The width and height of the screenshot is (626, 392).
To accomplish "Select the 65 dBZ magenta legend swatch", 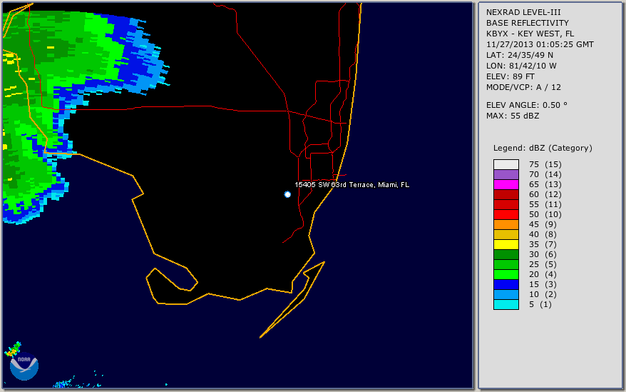I will point(506,184).
